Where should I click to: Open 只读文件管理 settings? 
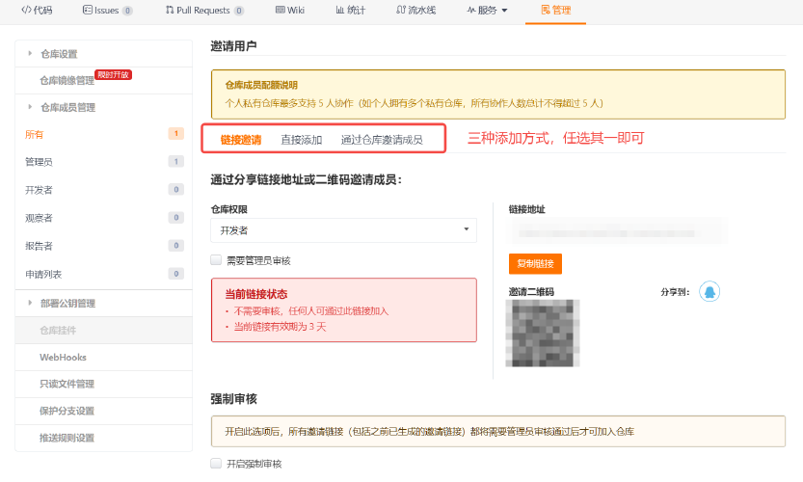click(104, 385)
